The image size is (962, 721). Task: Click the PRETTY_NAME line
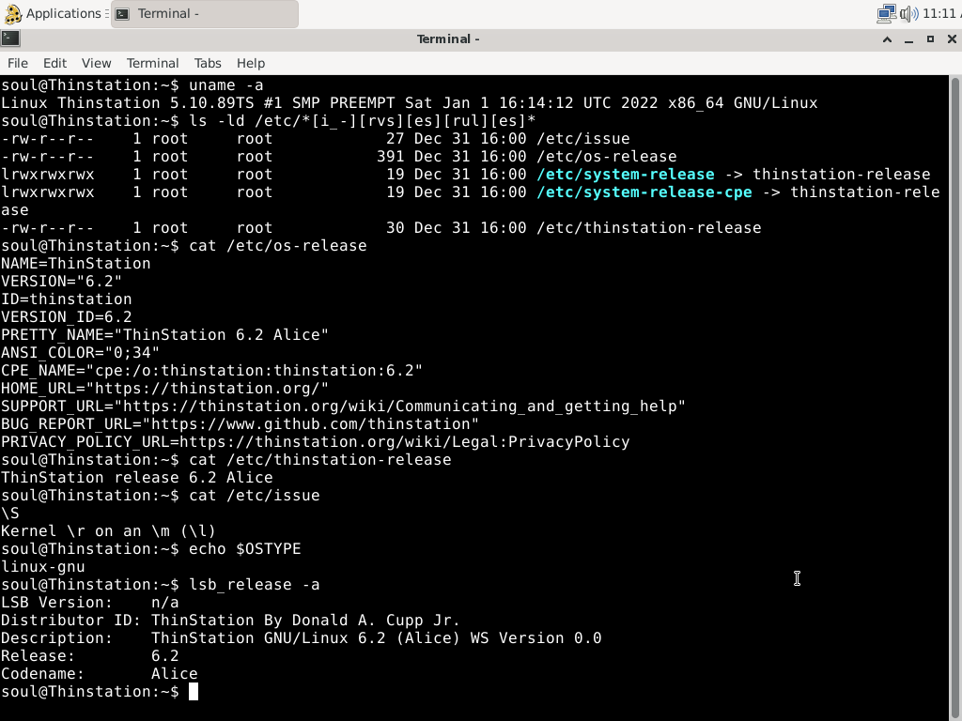(x=164, y=335)
